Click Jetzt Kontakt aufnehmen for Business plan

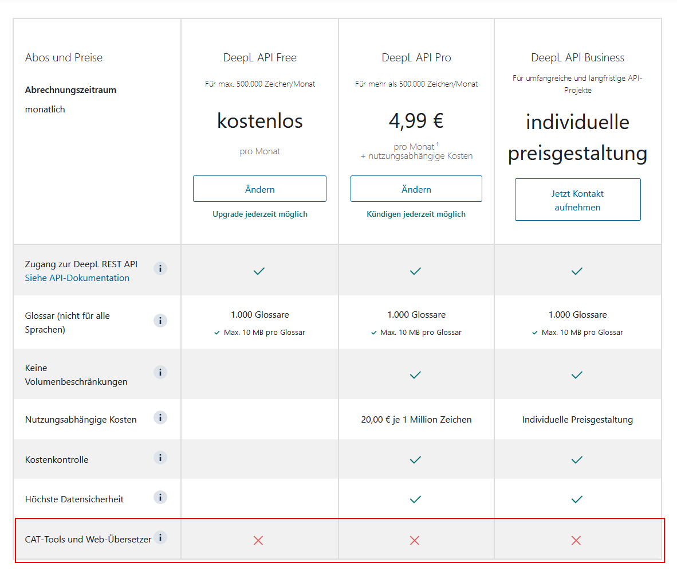coord(577,200)
